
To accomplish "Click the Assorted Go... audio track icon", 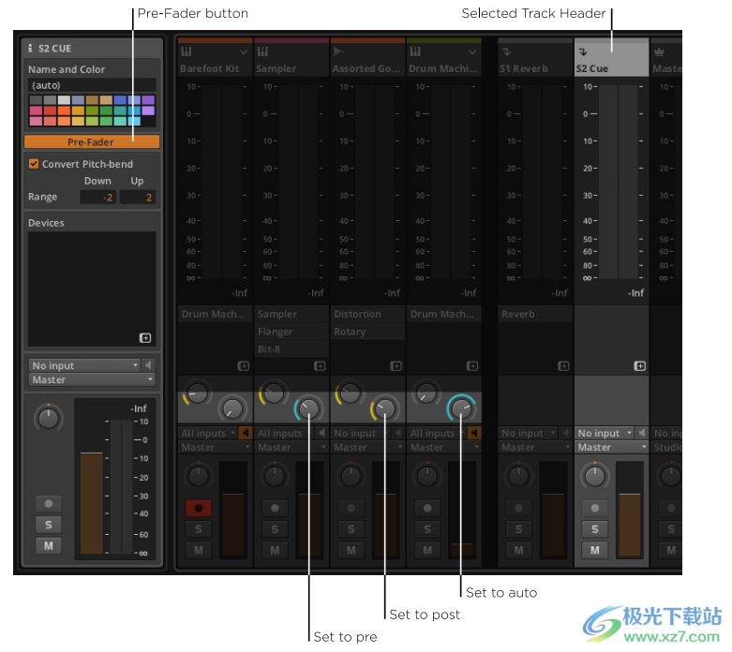I will (338, 52).
